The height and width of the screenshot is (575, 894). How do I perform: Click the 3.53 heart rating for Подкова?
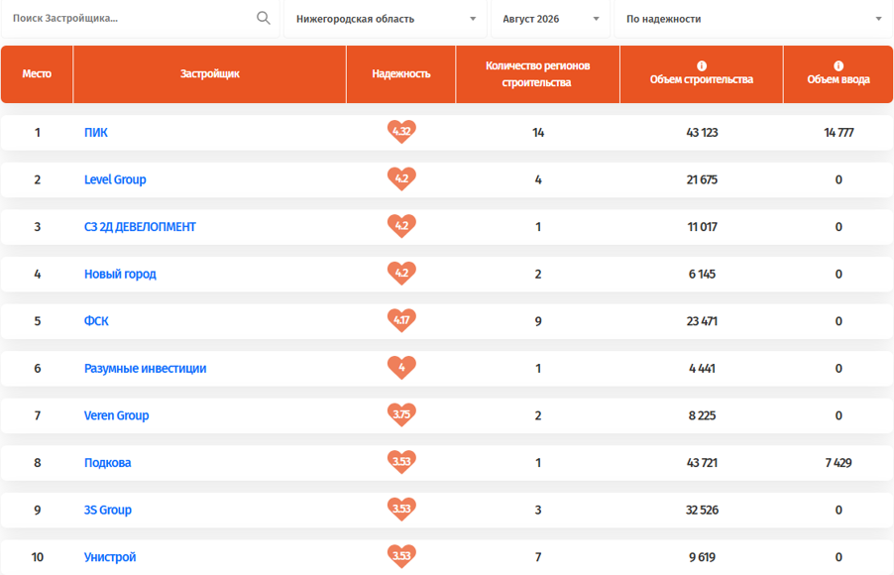(401, 462)
